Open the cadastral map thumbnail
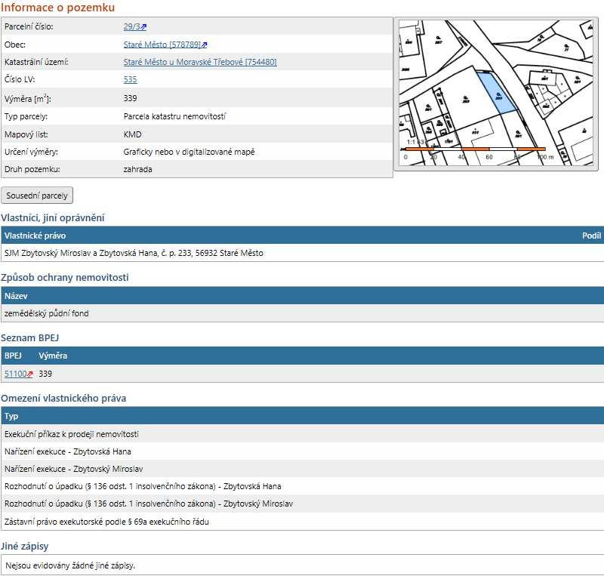 496,93
